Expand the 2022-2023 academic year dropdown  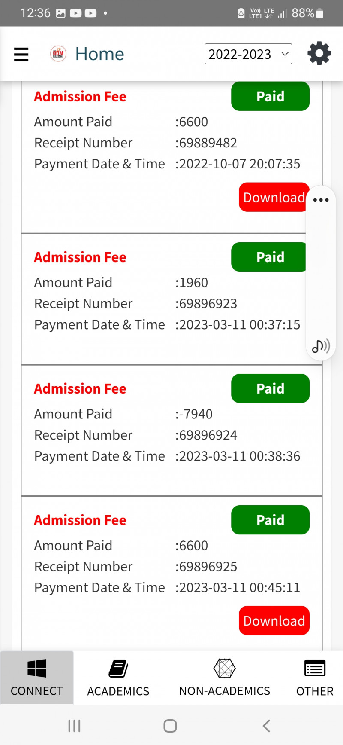[x=248, y=54]
